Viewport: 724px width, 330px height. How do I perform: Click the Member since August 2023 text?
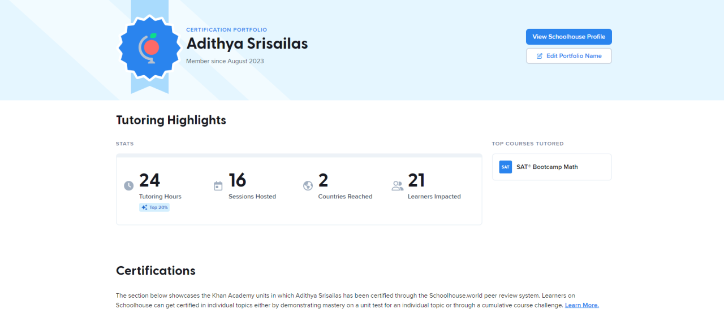pyautogui.click(x=225, y=61)
